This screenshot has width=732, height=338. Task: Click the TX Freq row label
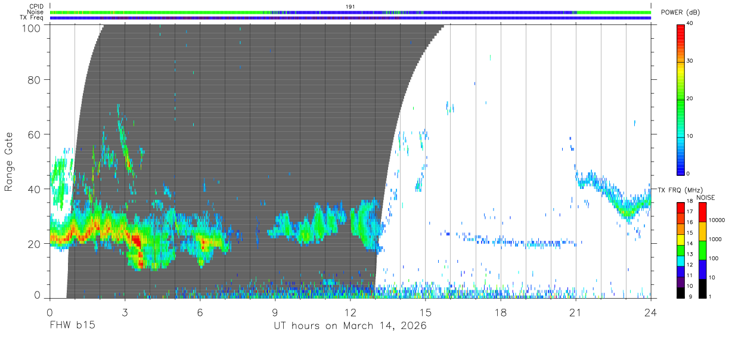[32, 18]
